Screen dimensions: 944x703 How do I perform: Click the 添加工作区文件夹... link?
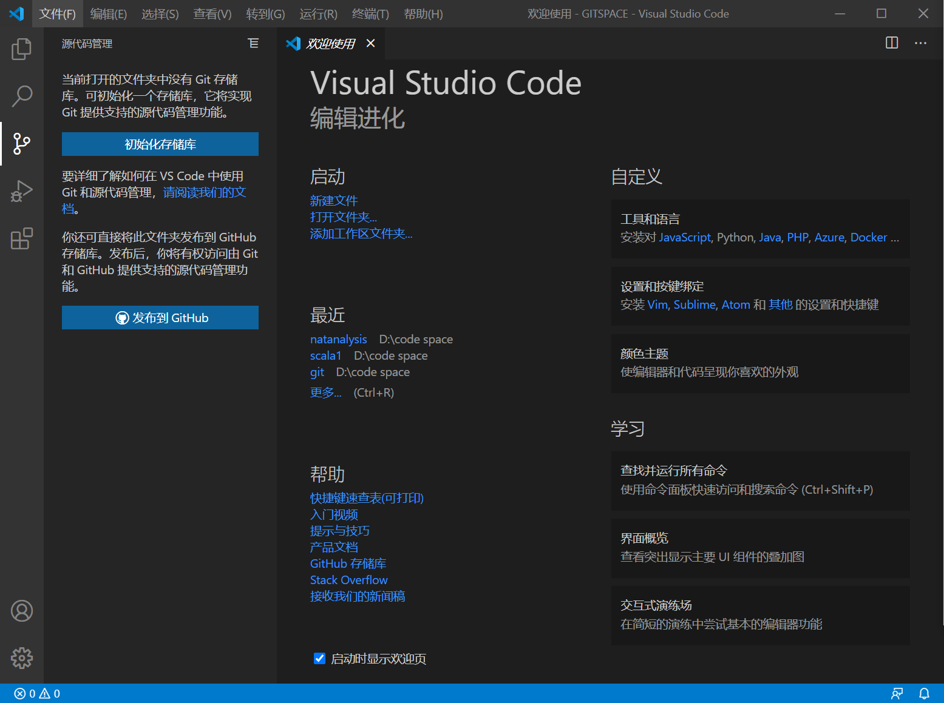pyautogui.click(x=361, y=233)
